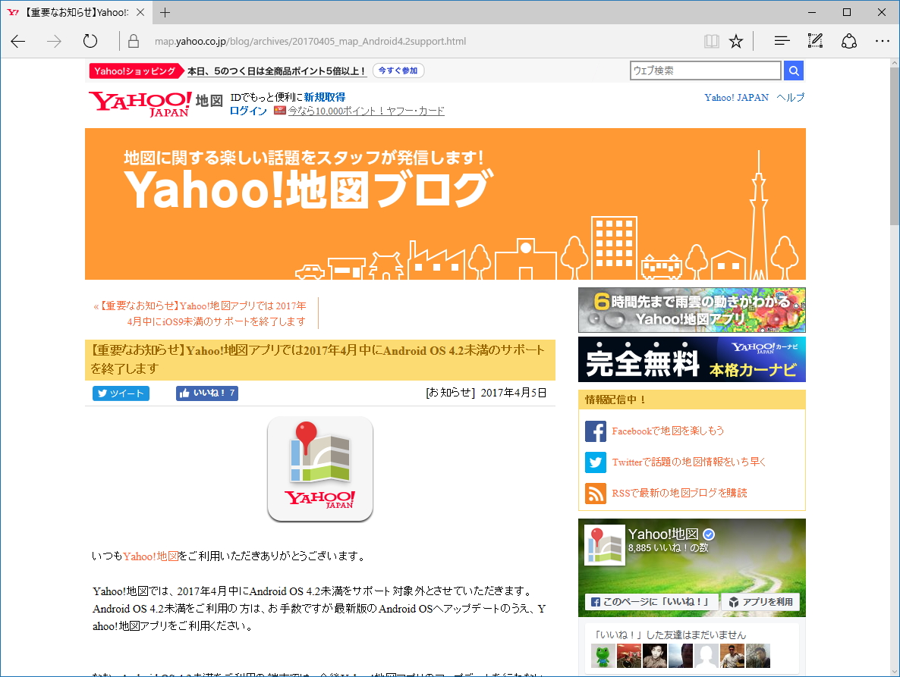Click the アプリを利用 button
The height and width of the screenshot is (677, 900).
click(x=760, y=601)
